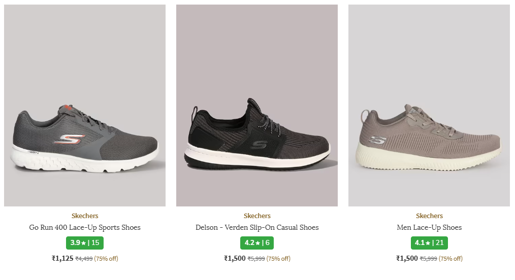The image size is (515, 280).
Task: Click the star icon in the 4.1 rating badge
Action: [x=428, y=243]
